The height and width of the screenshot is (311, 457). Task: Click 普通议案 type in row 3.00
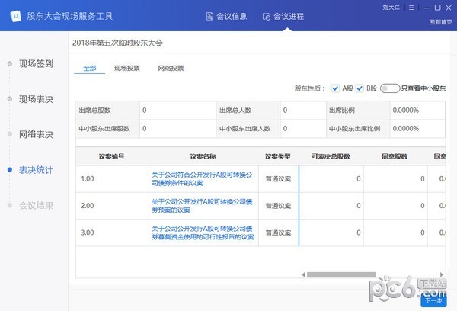pos(278,232)
